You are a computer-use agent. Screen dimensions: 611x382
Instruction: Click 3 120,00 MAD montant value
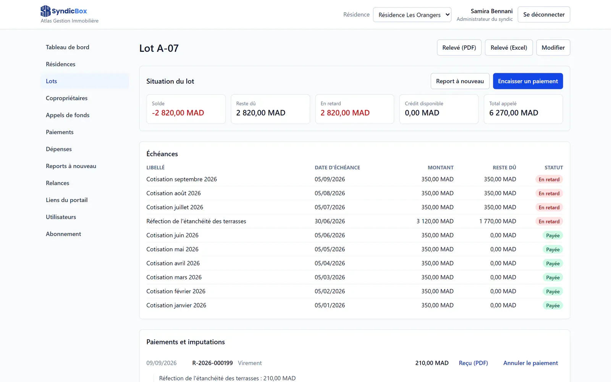tap(435, 221)
